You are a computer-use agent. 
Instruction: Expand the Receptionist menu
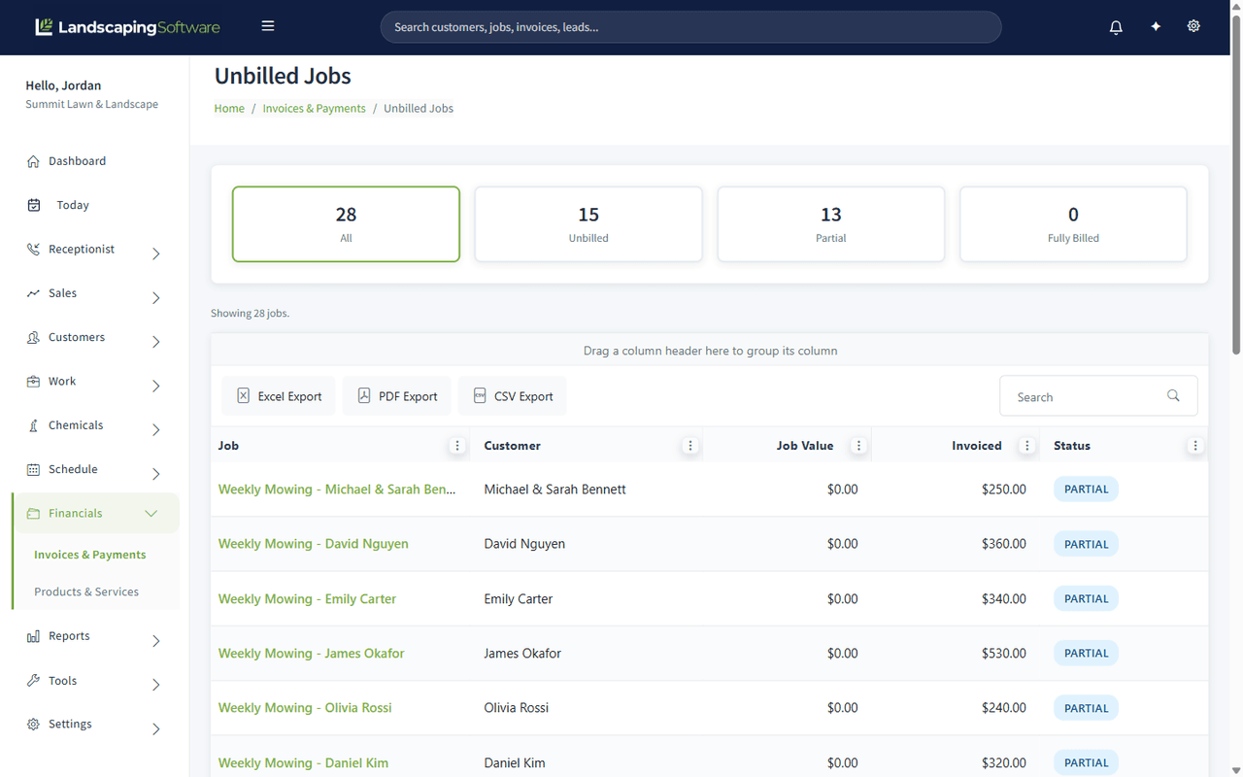[x=156, y=253]
